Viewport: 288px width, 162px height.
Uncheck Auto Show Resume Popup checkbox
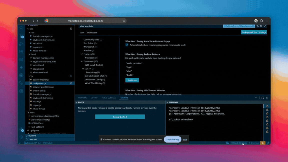[127, 45]
